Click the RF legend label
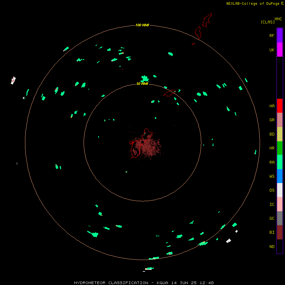 (272, 35)
